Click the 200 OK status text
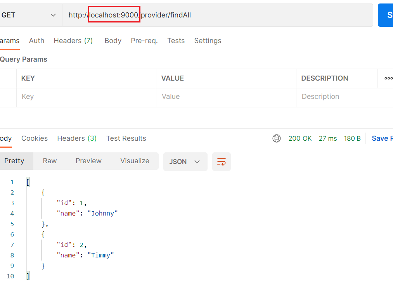Viewport: 393px width, 283px height. click(x=300, y=138)
